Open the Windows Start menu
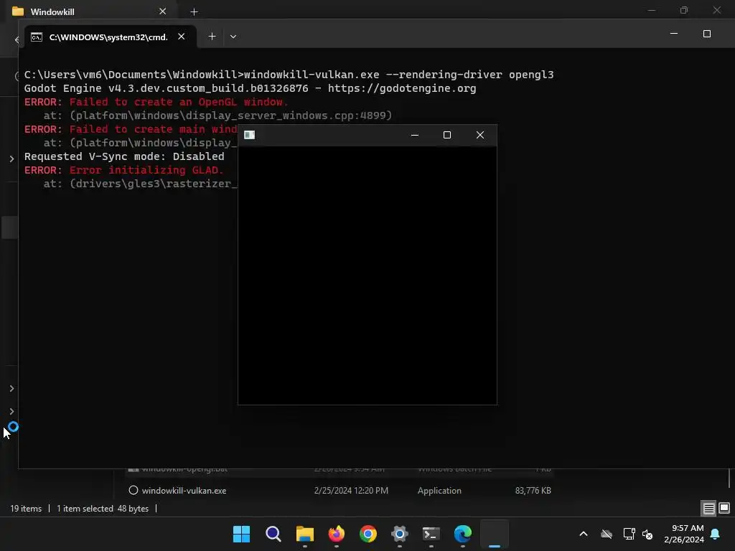735x551 pixels. coord(241,534)
